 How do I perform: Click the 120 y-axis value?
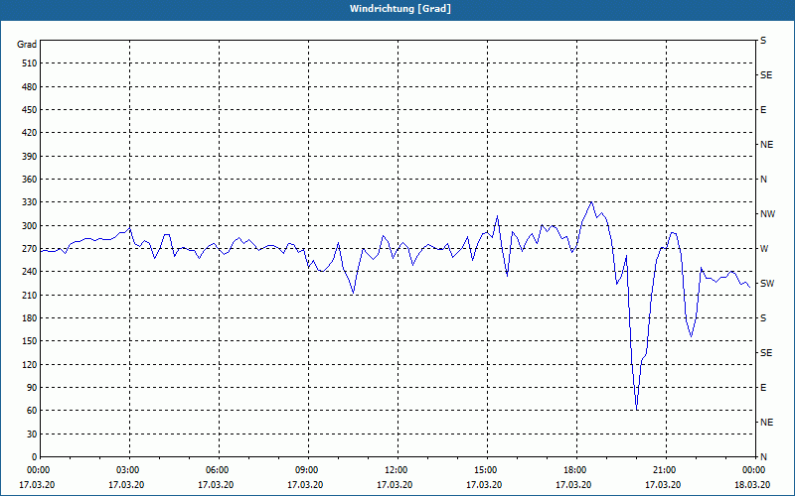pyautogui.click(x=30, y=364)
